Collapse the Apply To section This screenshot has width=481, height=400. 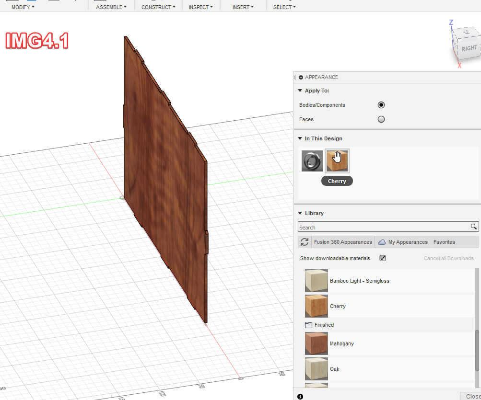click(300, 91)
